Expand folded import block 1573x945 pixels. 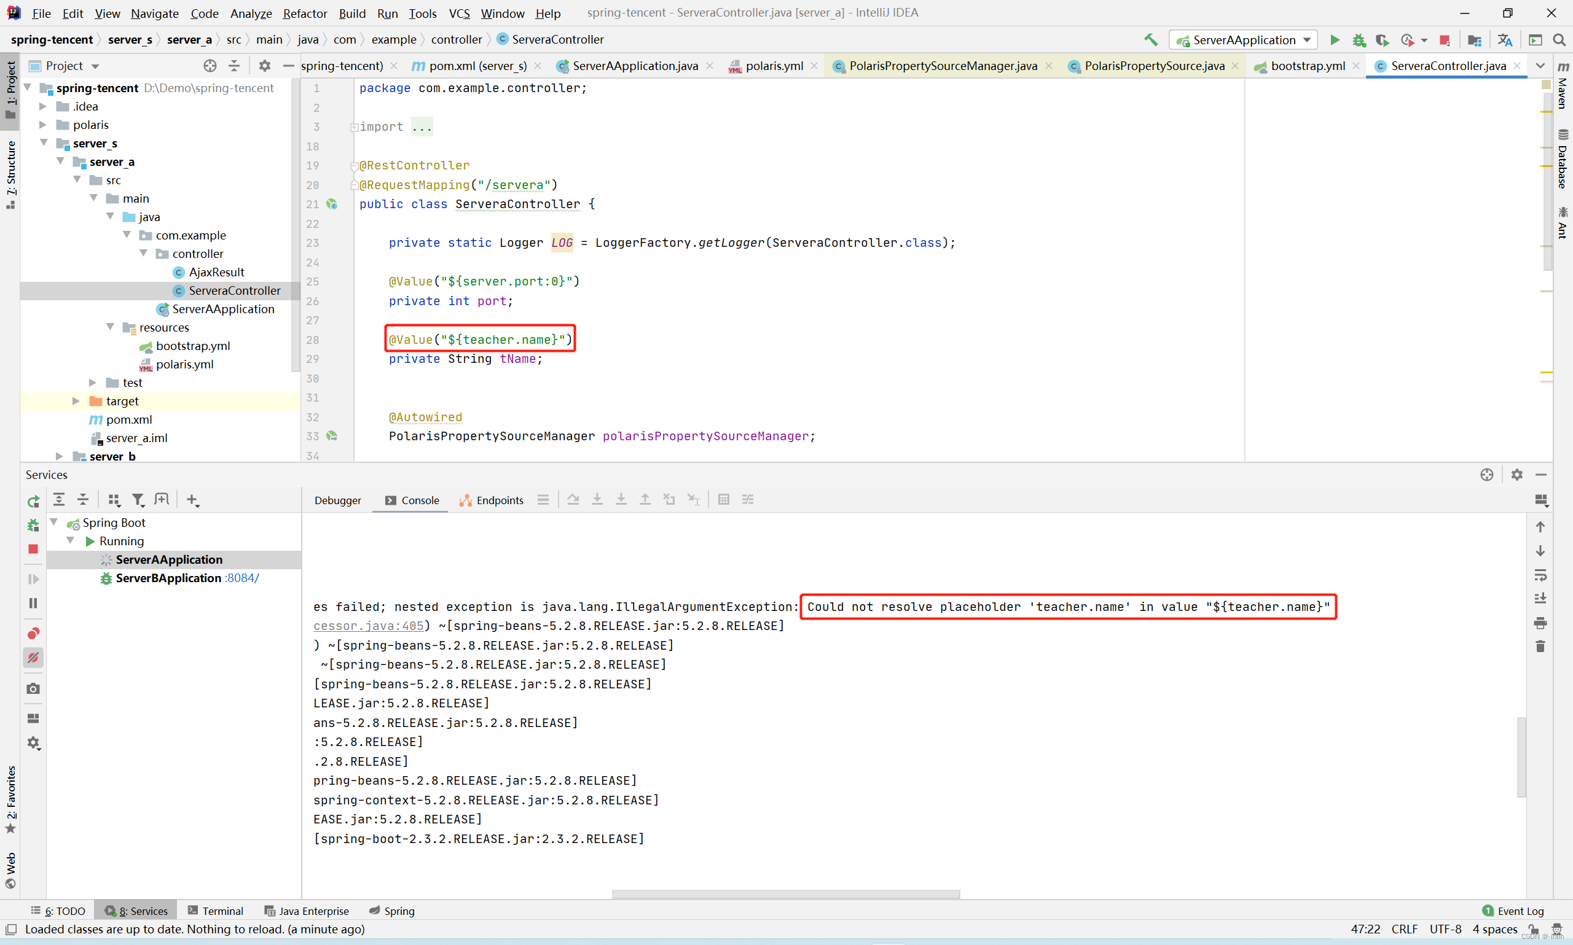click(354, 127)
